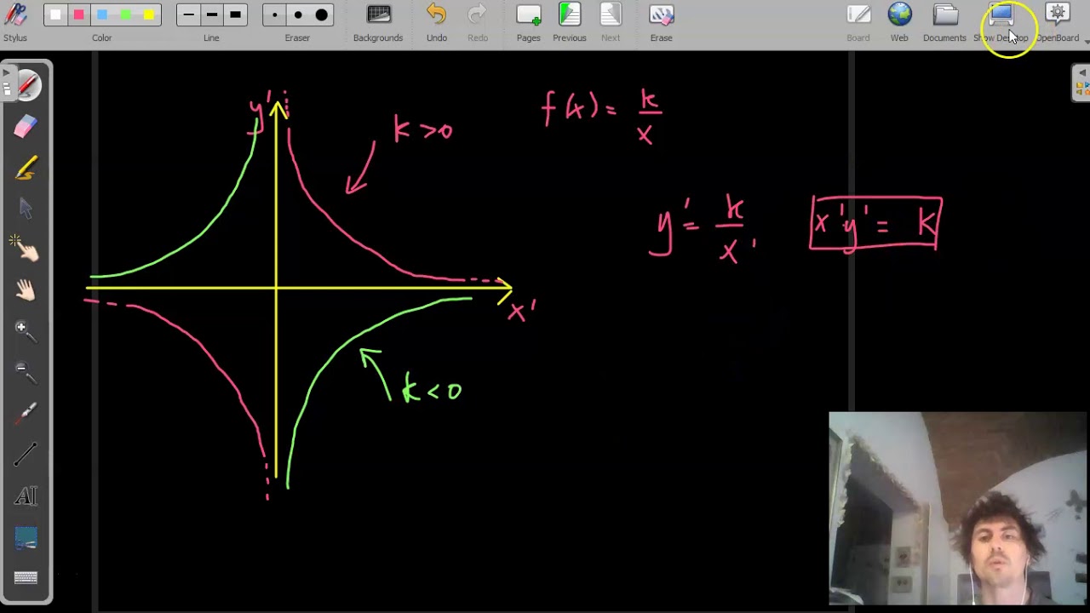Pick the medium eraser size
The height and width of the screenshot is (613, 1090).
(x=298, y=14)
